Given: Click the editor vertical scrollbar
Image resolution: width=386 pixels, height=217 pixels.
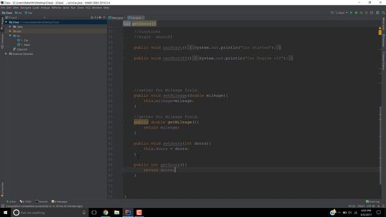Looking at the screenshot, I should coord(380,145).
